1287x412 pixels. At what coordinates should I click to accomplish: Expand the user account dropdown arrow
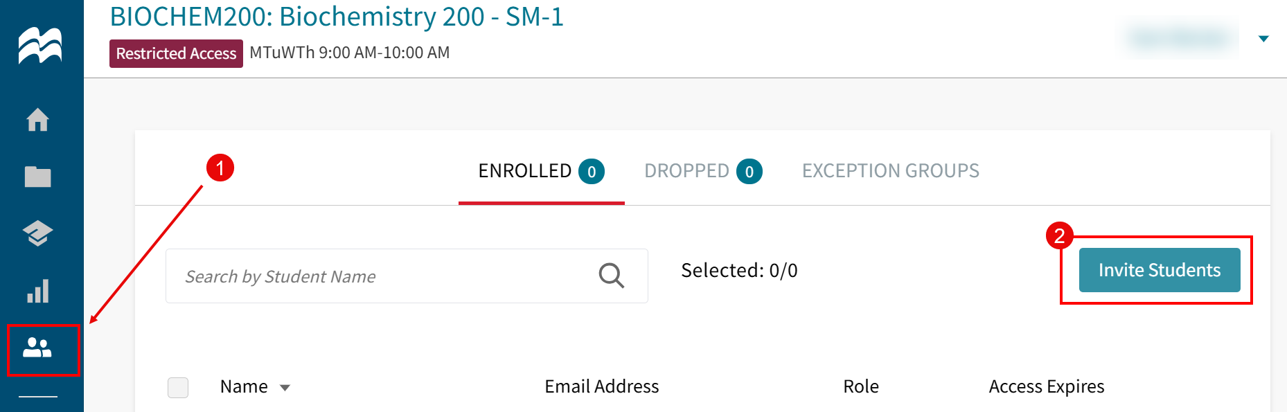(x=1263, y=39)
